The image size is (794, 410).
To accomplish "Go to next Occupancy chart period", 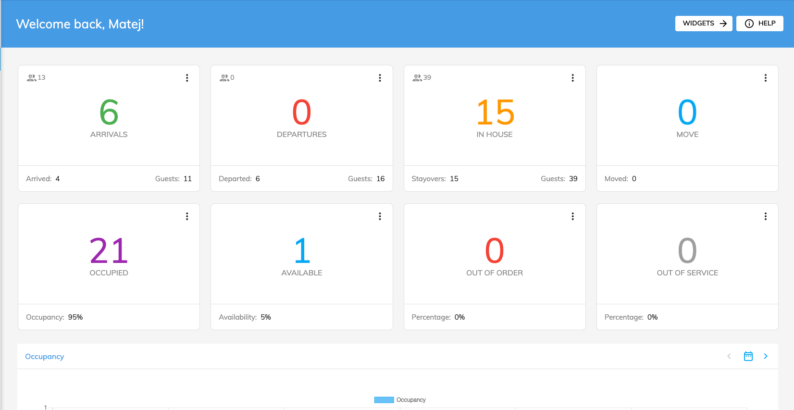I will (766, 356).
